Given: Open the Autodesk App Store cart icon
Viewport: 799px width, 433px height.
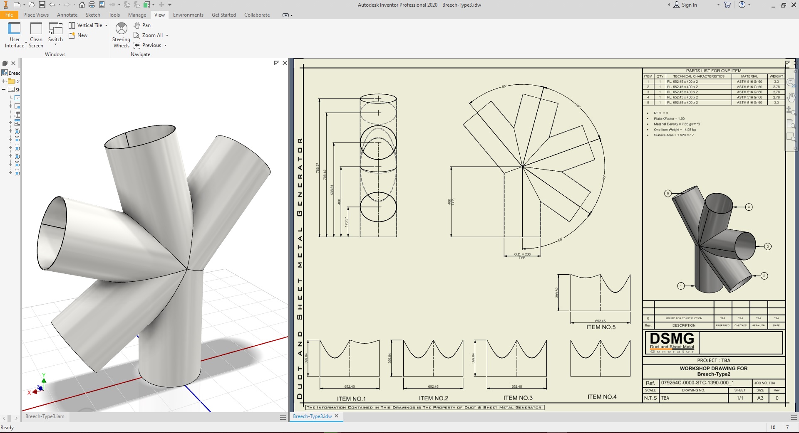Looking at the screenshot, I should pos(727,5).
